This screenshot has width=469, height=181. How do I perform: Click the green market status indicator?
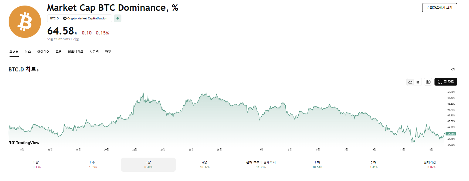[x=117, y=18]
